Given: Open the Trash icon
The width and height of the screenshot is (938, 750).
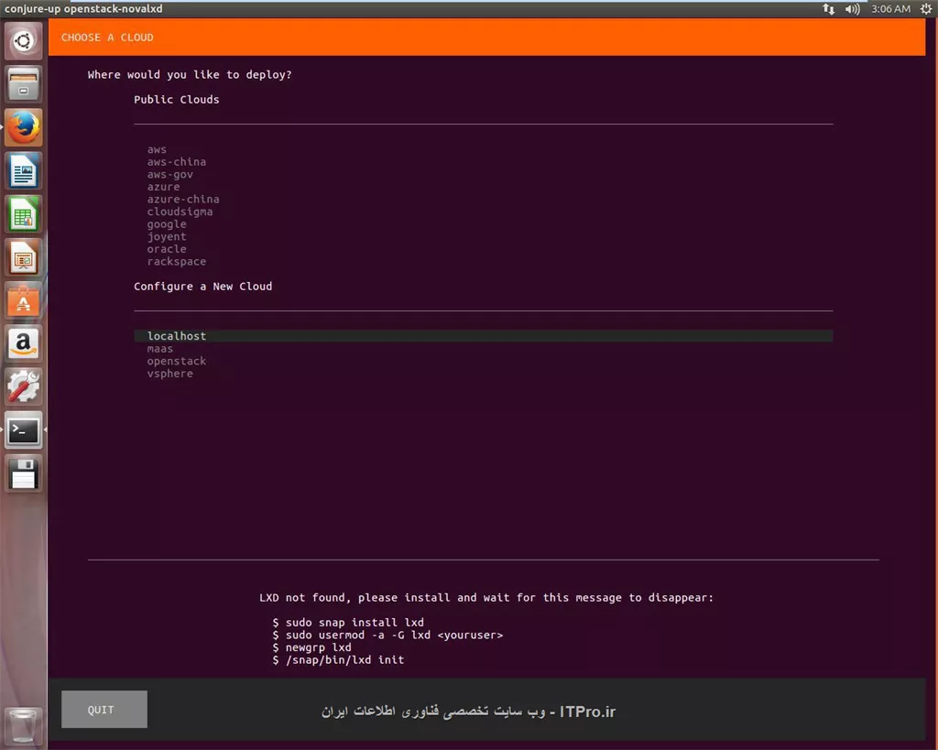Looking at the screenshot, I should (23, 726).
